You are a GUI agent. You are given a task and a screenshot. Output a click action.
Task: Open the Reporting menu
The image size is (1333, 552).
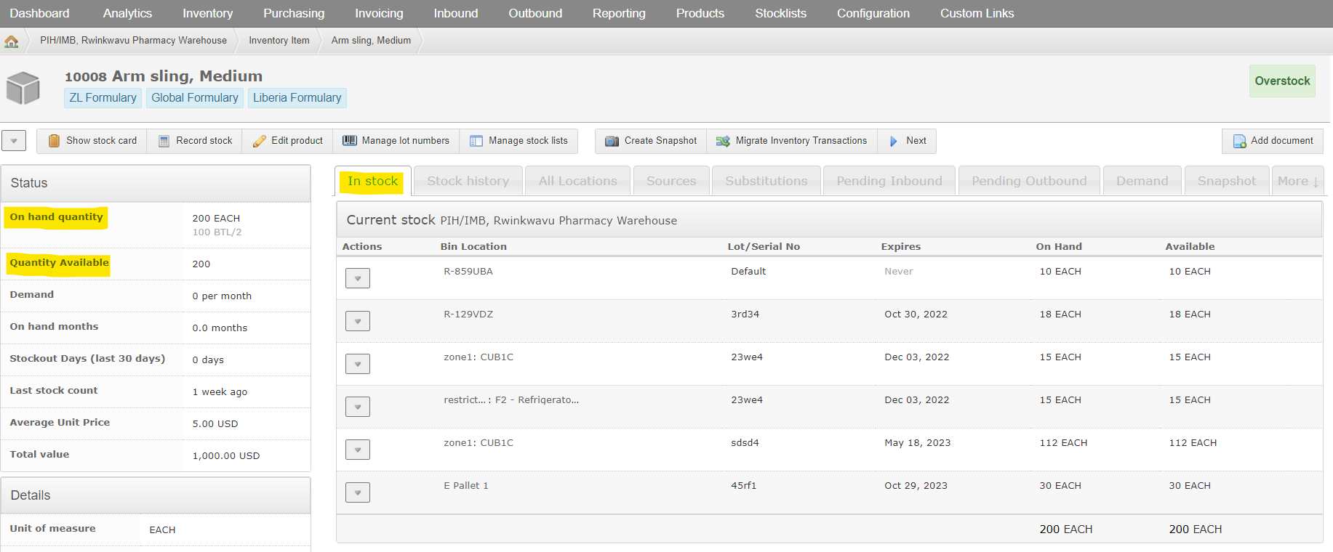[x=619, y=13]
